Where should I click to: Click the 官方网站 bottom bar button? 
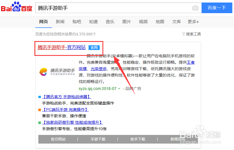58,139
